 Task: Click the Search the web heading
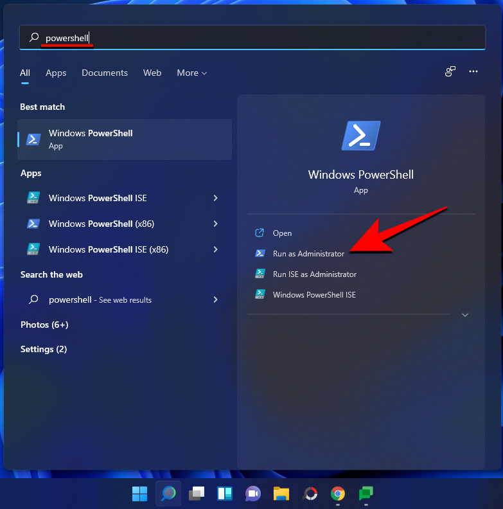(x=51, y=274)
